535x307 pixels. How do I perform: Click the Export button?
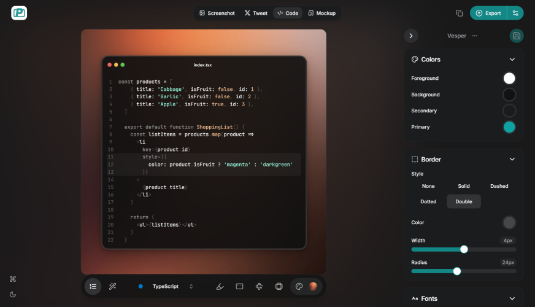click(488, 13)
